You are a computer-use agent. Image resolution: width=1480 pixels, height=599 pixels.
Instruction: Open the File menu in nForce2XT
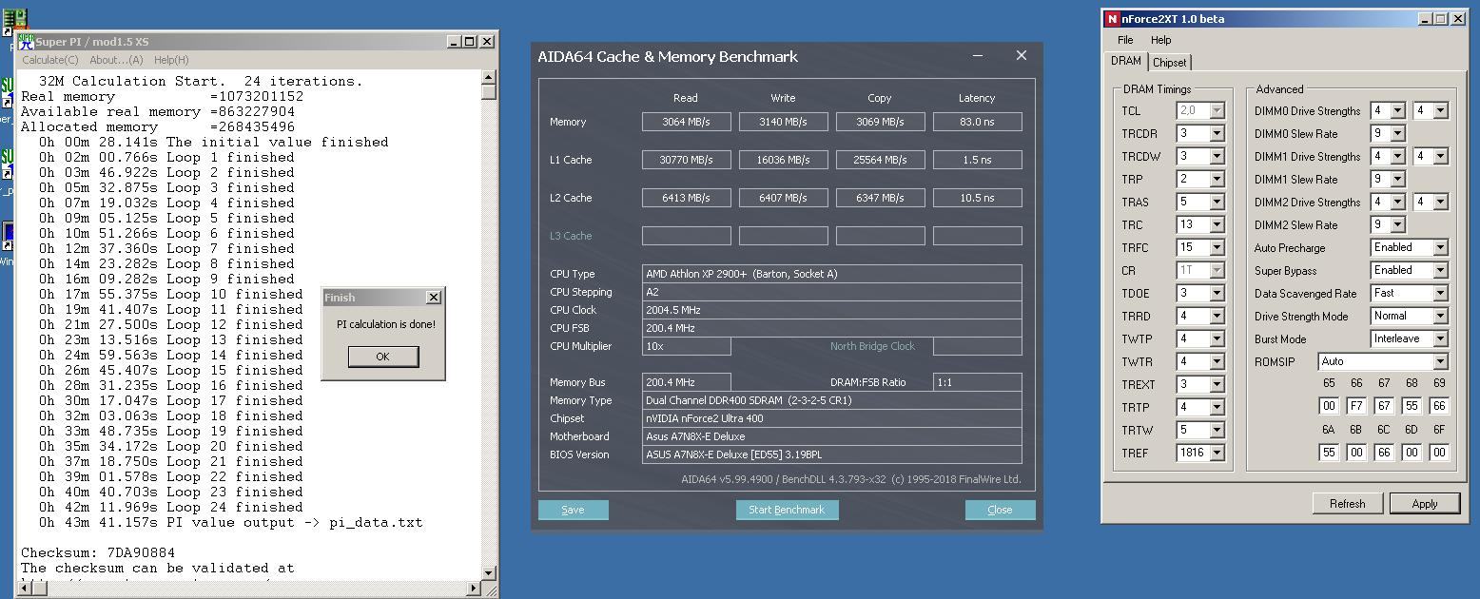click(1125, 40)
